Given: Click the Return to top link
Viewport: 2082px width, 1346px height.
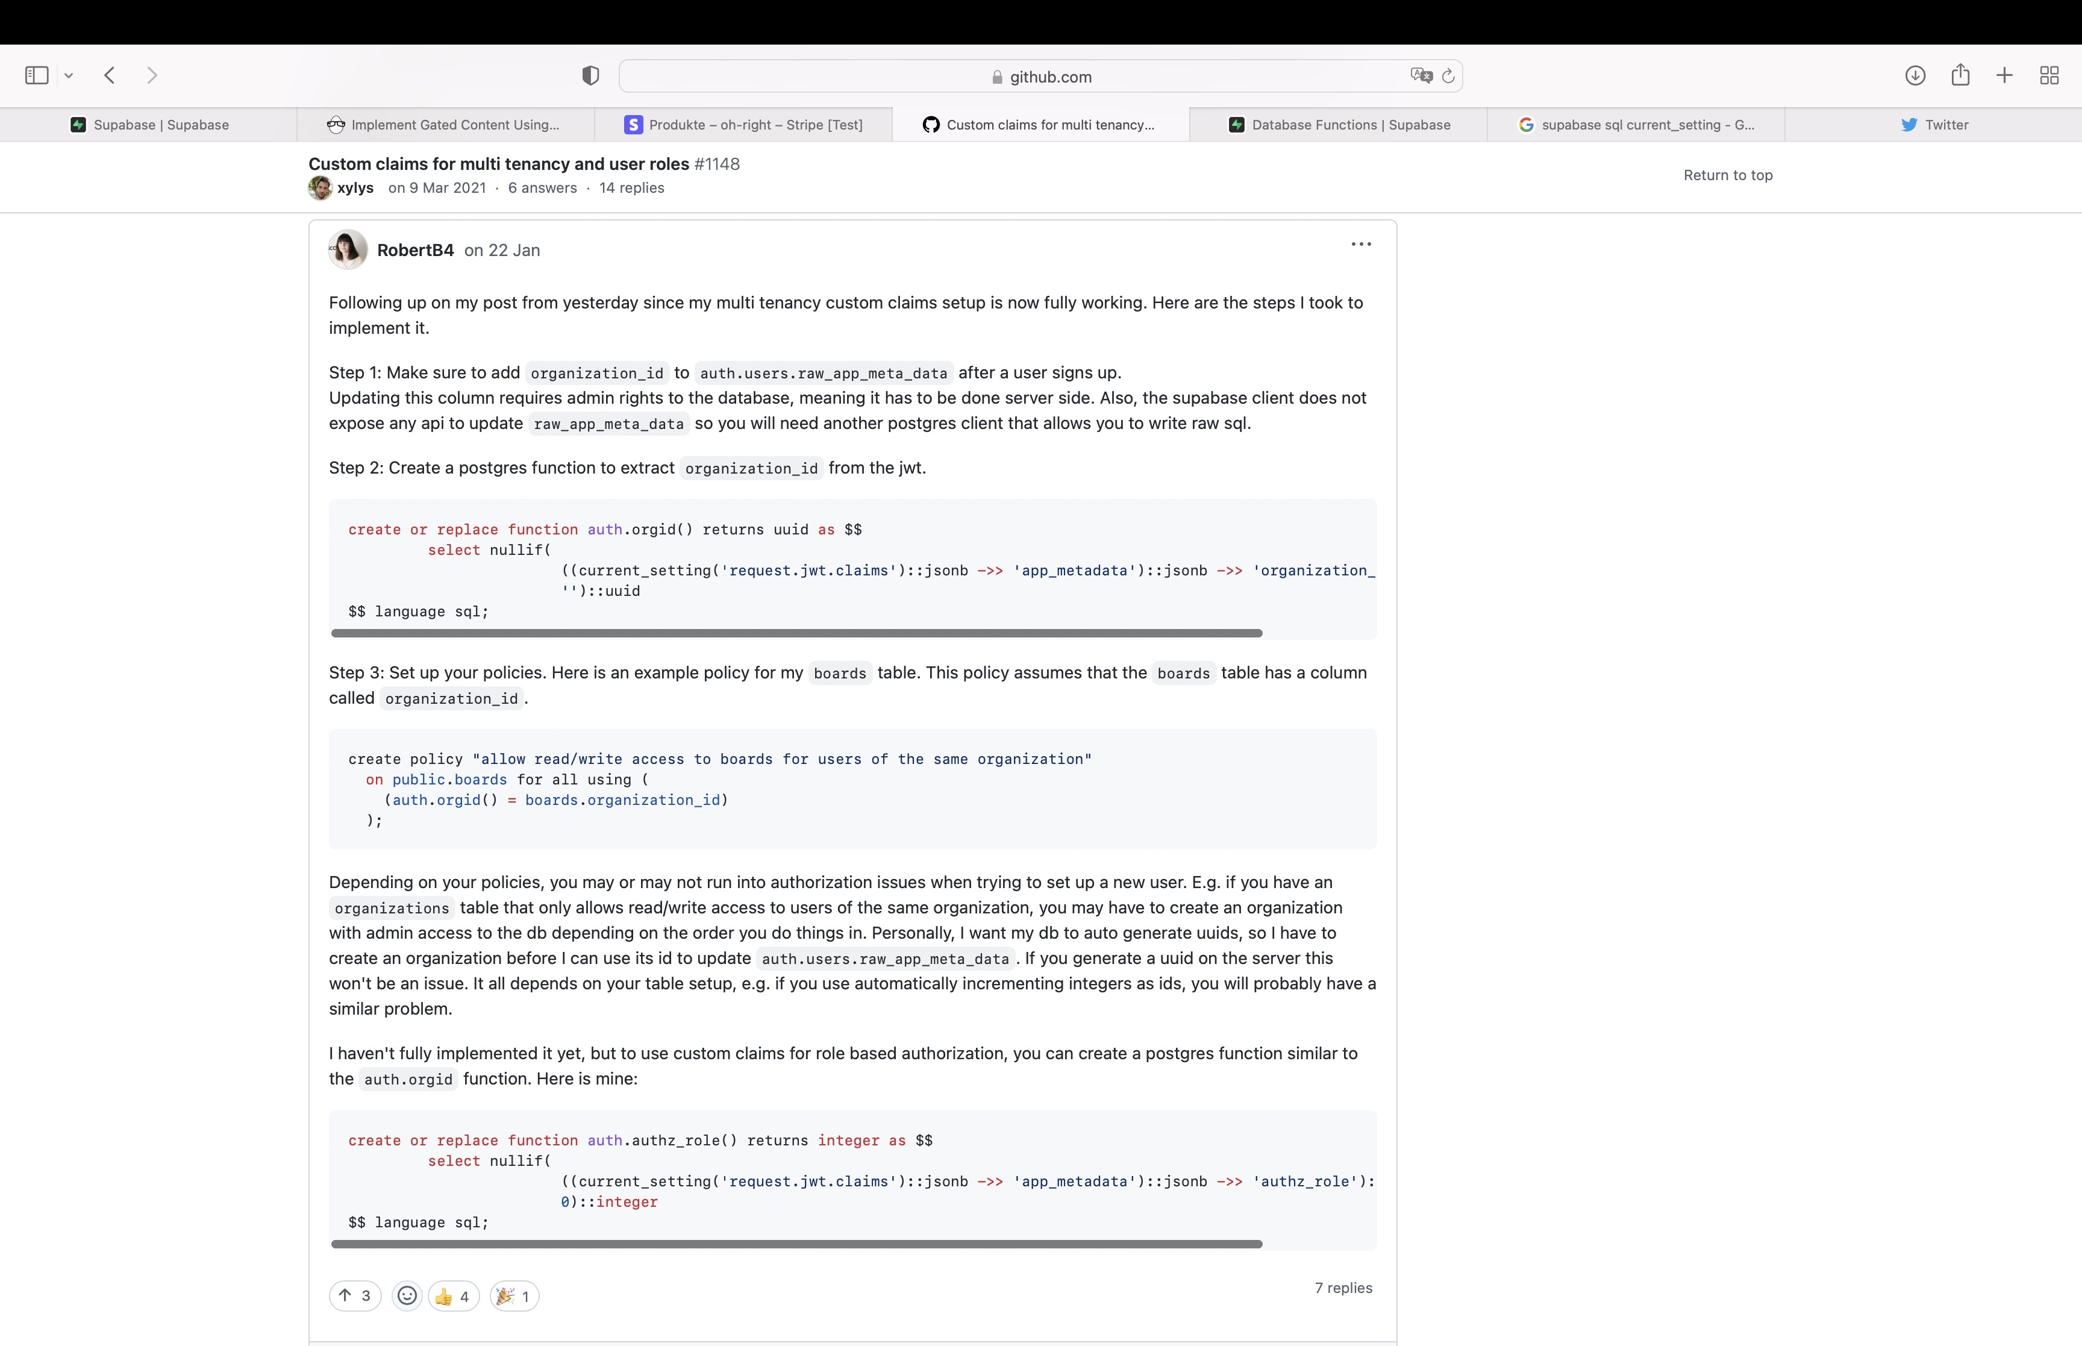Looking at the screenshot, I should click(1727, 175).
